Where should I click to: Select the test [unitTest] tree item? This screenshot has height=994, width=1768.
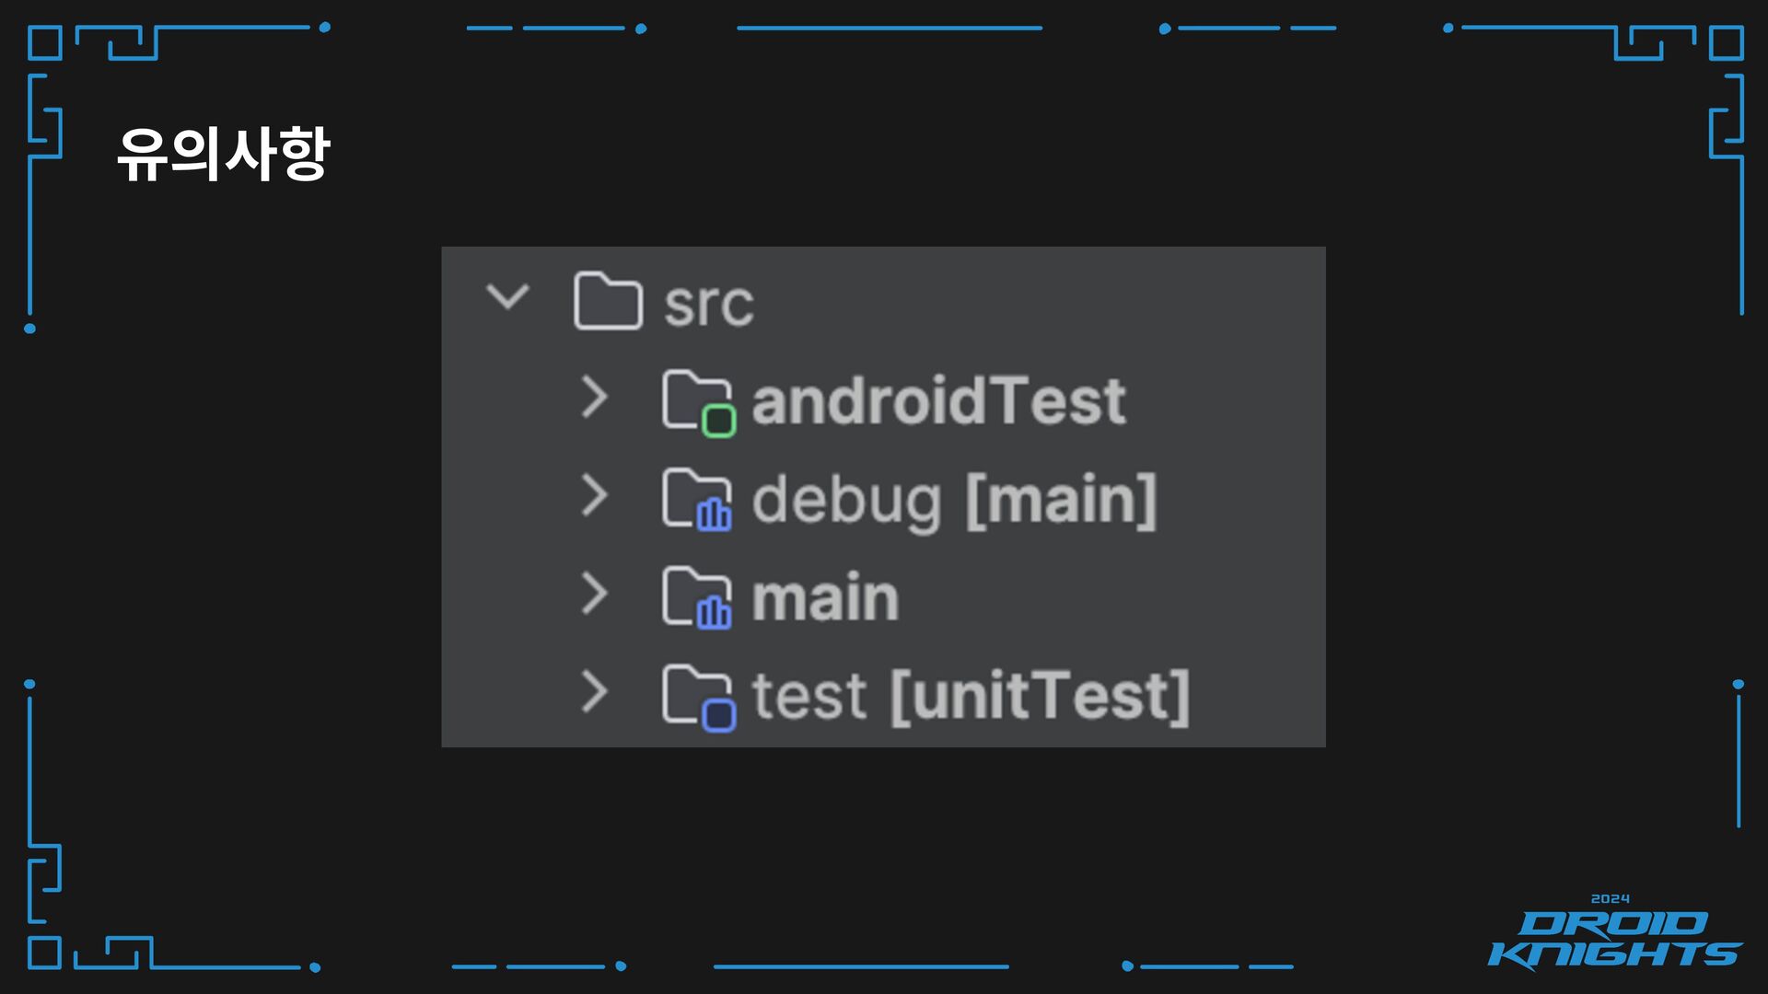tap(971, 697)
